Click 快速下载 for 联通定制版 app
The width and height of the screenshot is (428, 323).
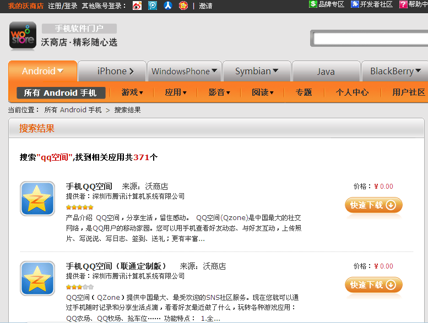point(373,285)
